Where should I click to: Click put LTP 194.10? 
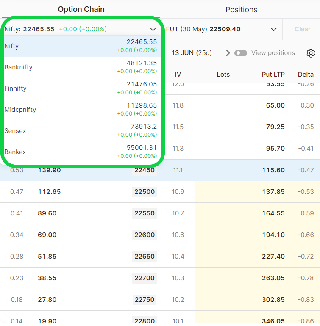273,235
